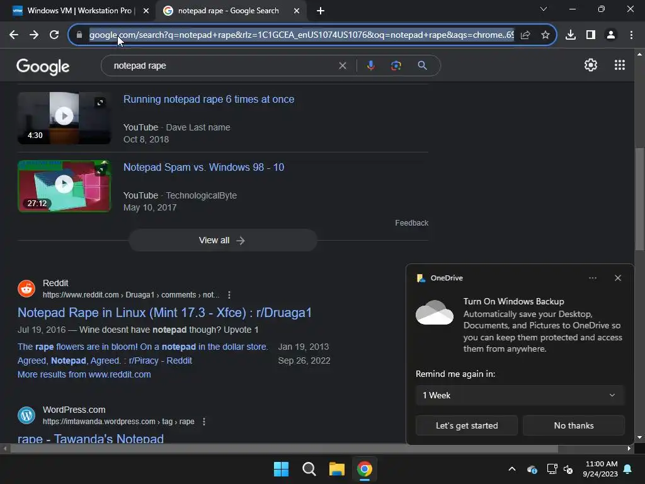Search by image with Google Lens icon
Viewport: 645px width, 484px height.
396,66
